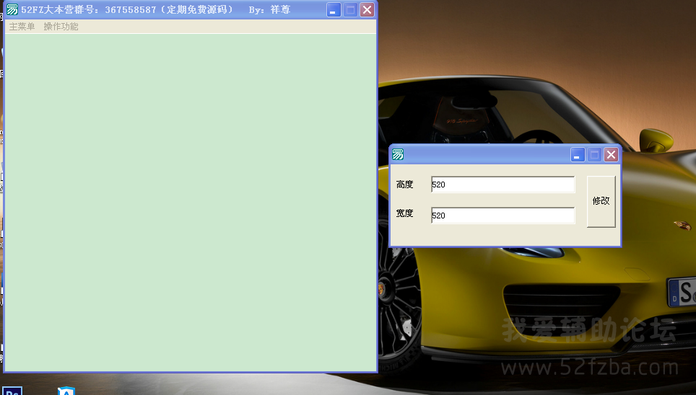Click the blue shield 'A' desktop icon
The image size is (696, 395).
[66, 391]
